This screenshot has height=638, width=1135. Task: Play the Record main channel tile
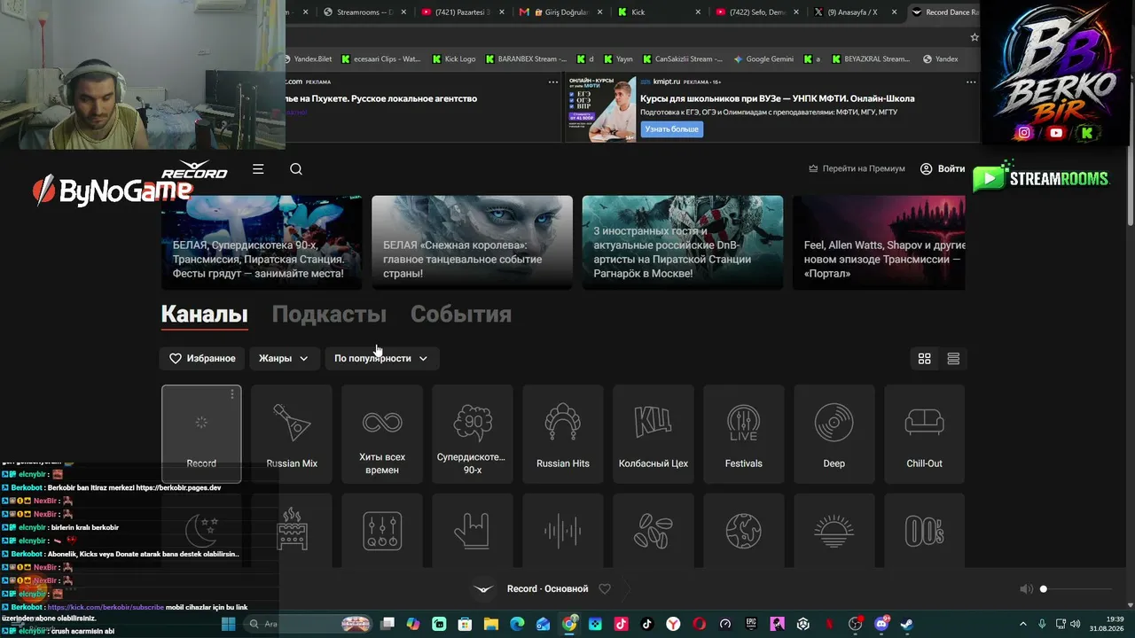click(201, 433)
